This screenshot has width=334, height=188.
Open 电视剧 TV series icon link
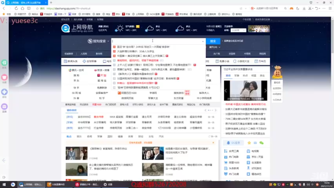coord(253,151)
